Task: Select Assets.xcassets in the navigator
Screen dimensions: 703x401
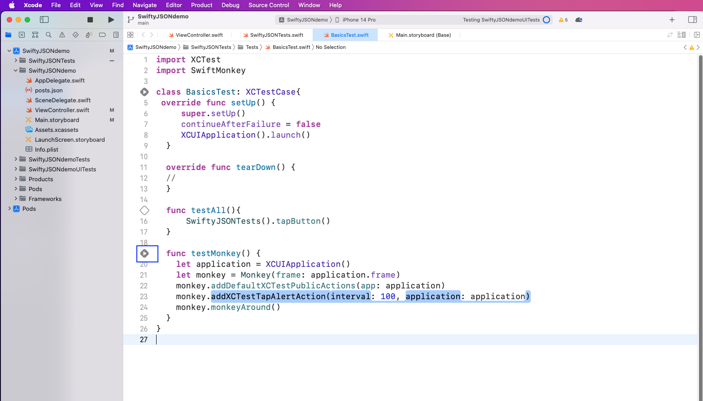Action: (x=57, y=130)
